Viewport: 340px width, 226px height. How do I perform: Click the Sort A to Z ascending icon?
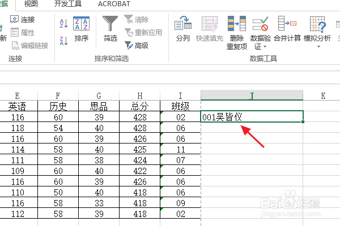point(63,23)
